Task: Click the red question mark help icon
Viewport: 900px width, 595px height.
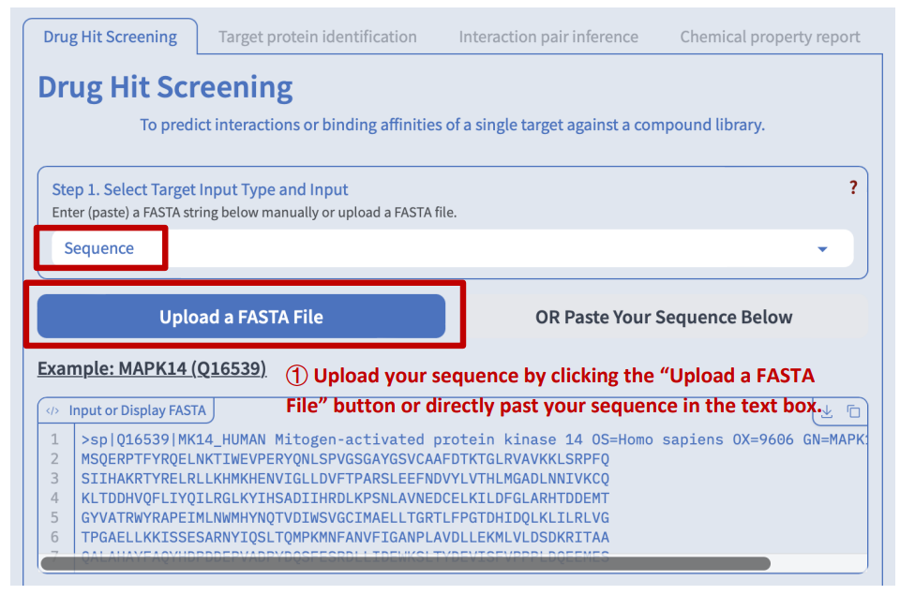Action: click(853, 187)
